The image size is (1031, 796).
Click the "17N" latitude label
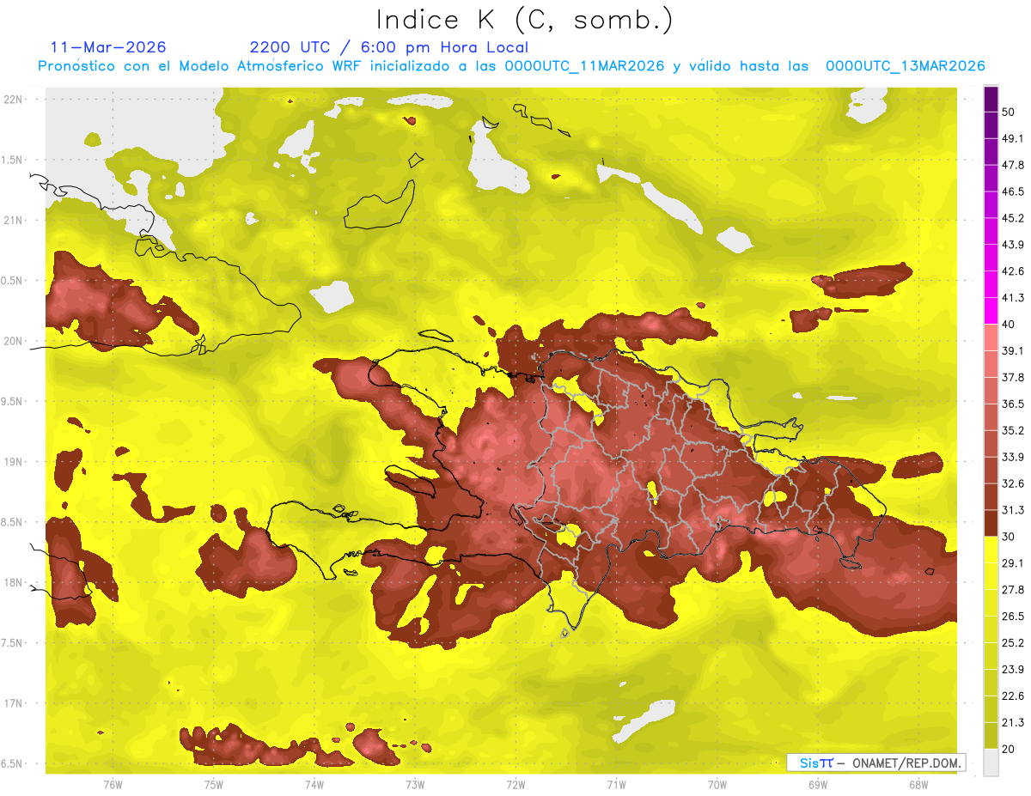(13, 703)
